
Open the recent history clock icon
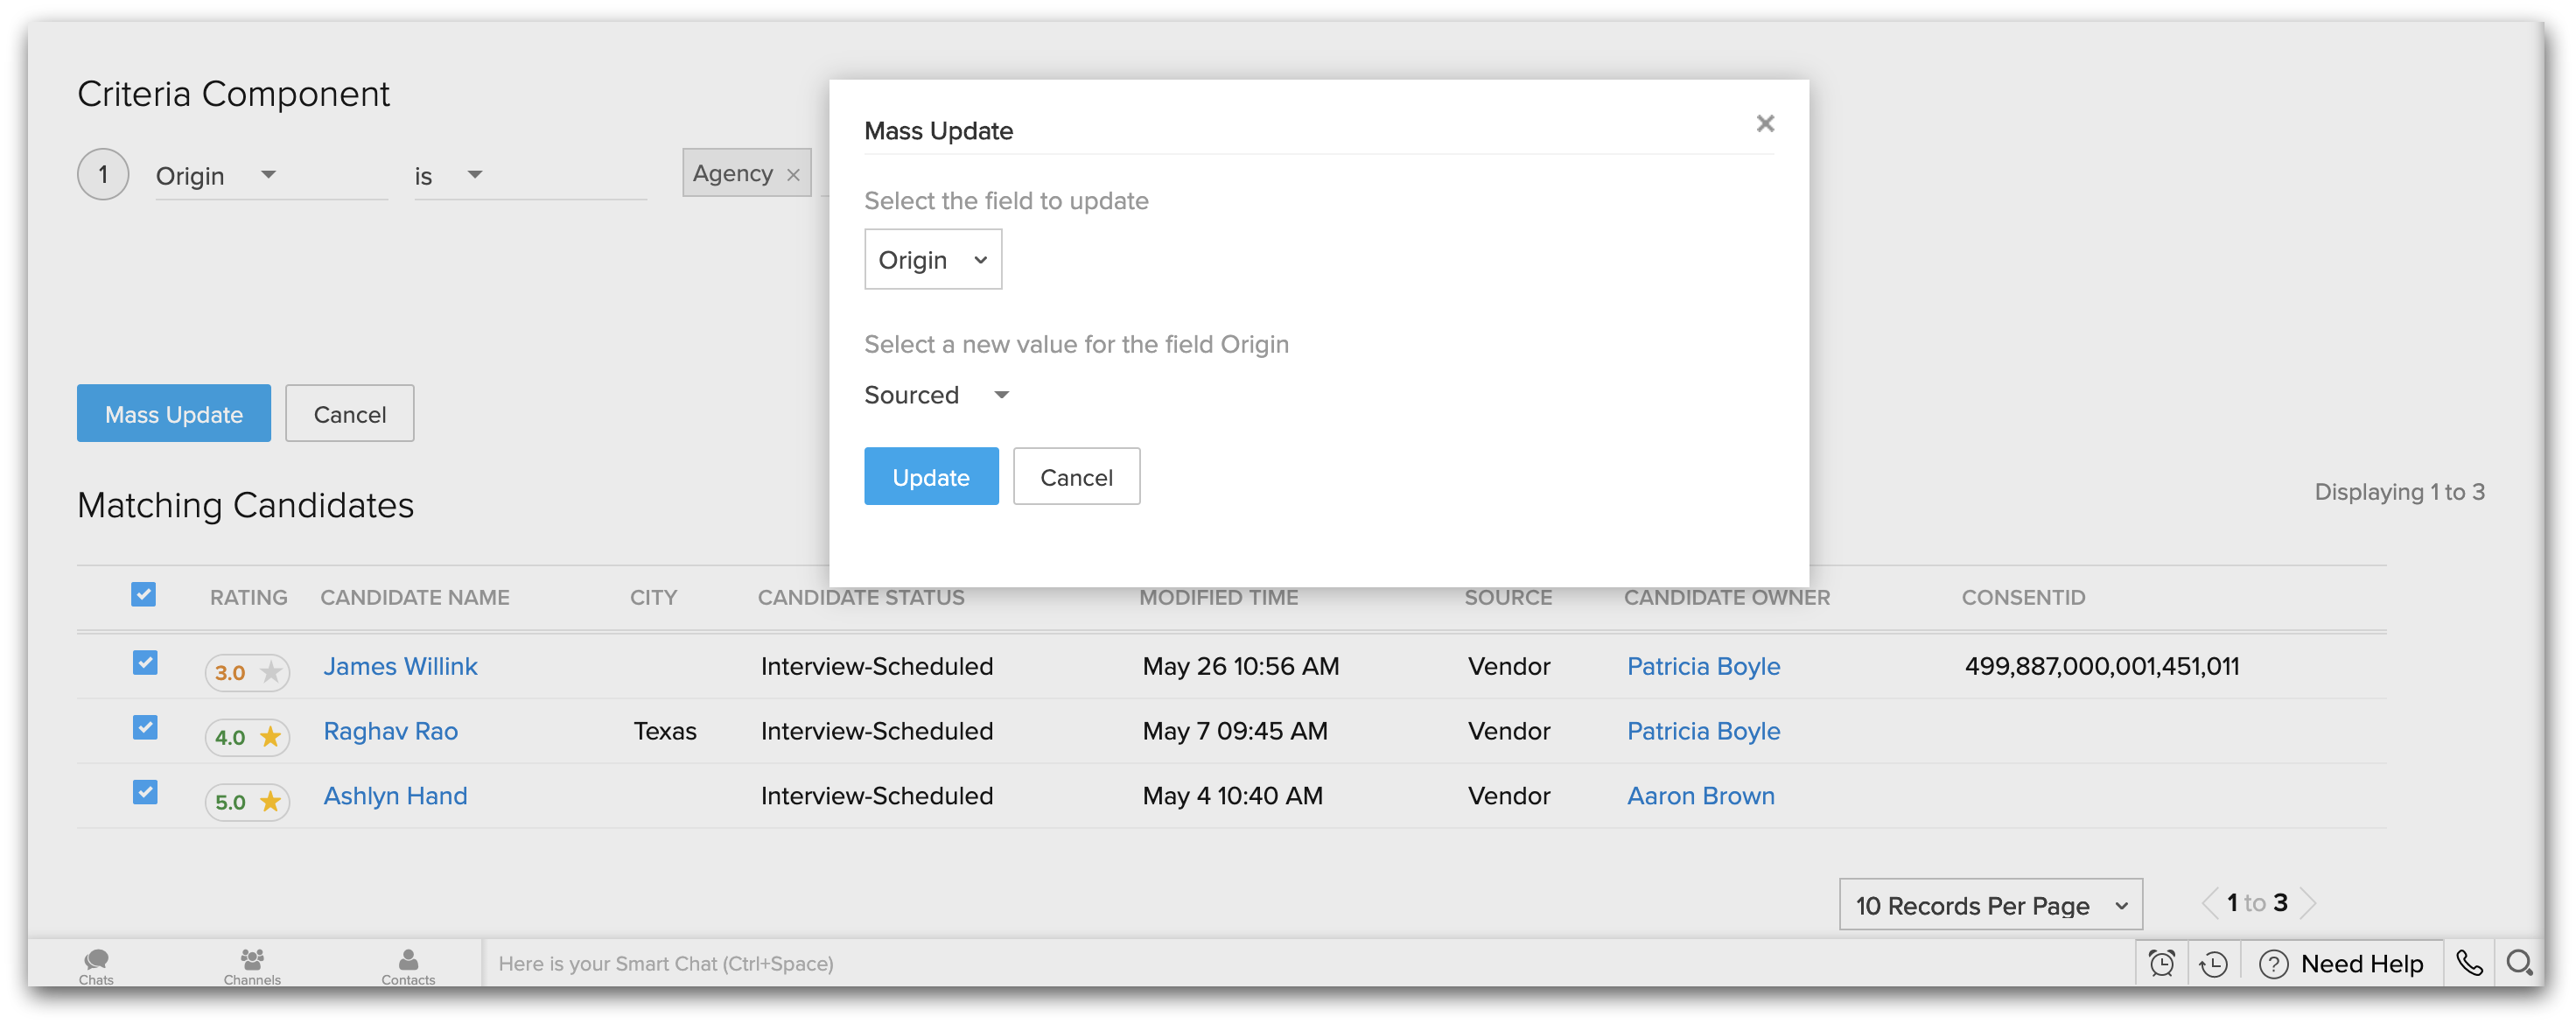(2213, 964)
